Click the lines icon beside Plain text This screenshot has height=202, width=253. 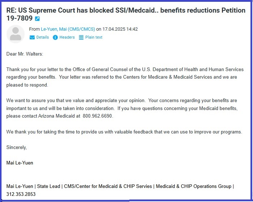(81, 38)
